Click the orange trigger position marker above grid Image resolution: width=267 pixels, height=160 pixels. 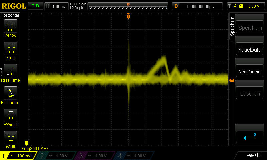pyautogui.click(x=128, y=16)
